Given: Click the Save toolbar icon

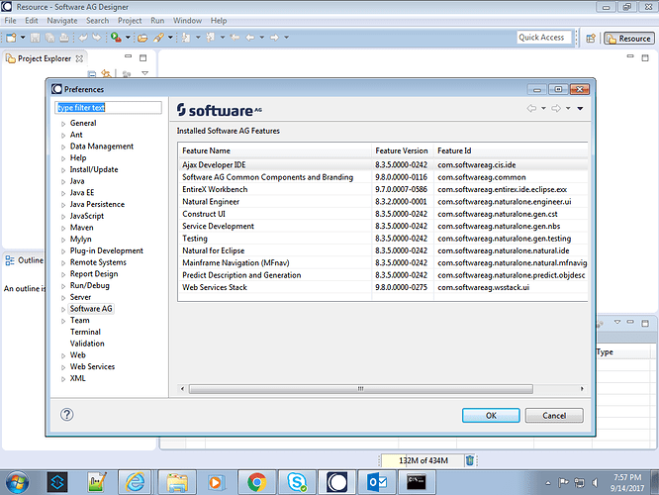Looking at the screenshot, I should click(x=36, y=38).
